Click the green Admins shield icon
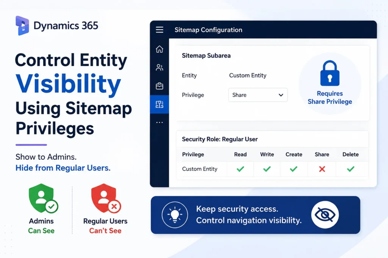Image resolution: width=388 pixels, height=258 pixels. pos(43,198)
